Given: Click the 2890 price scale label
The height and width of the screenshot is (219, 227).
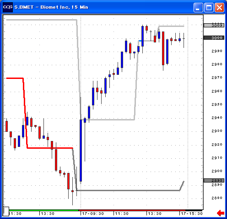Looking at the screenshot, I should (x=217, y=185).
